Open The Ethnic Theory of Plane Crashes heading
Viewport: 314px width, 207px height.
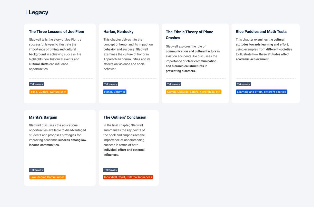[x=190, y=35]
